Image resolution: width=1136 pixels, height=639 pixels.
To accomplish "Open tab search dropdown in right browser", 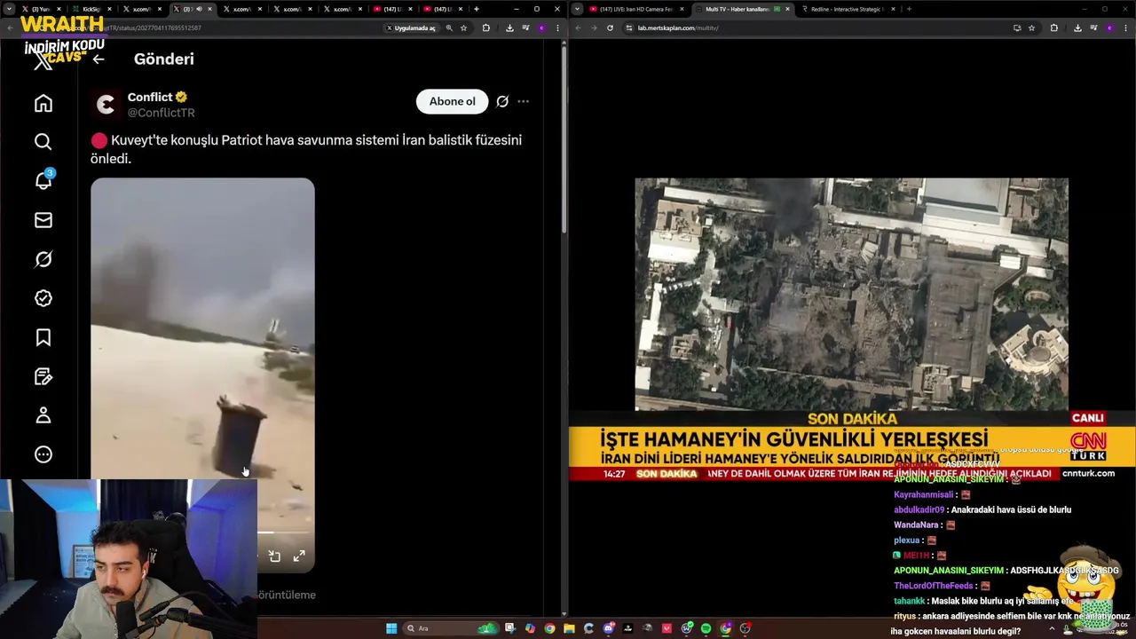I will pyautogui.click(x=578, y=9).
